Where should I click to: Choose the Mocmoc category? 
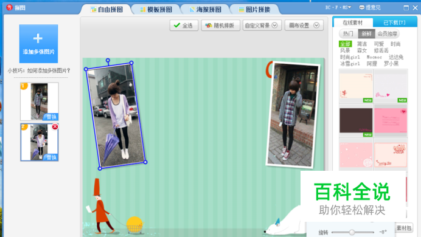(374, 57)
